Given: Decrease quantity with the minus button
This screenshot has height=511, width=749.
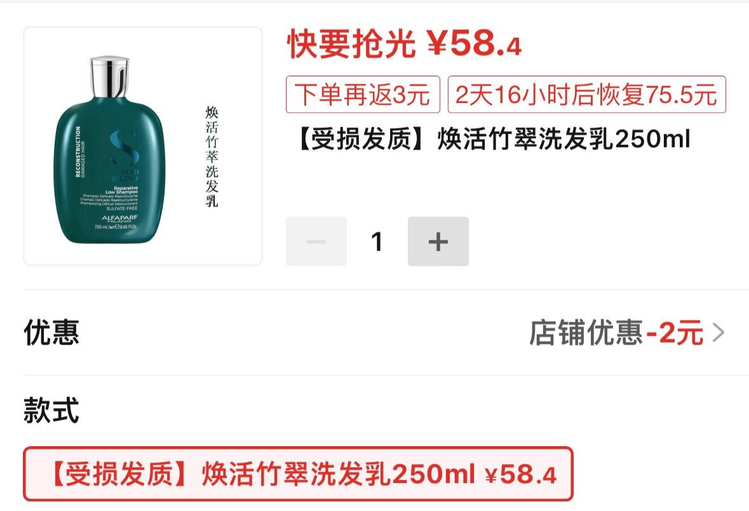Looking at the screenshot, I should (316, 242).
